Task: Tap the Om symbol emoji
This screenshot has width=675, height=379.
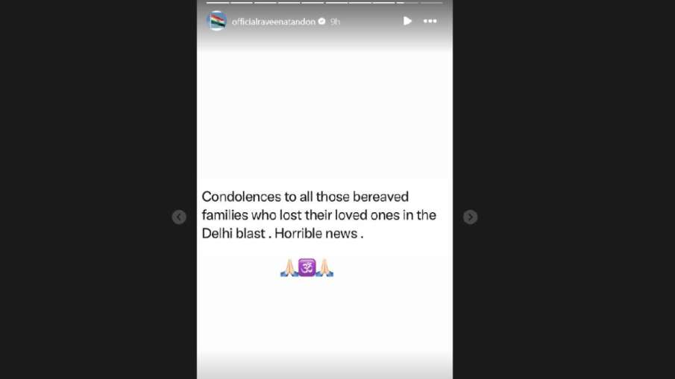Action: (x=307, y=268)
